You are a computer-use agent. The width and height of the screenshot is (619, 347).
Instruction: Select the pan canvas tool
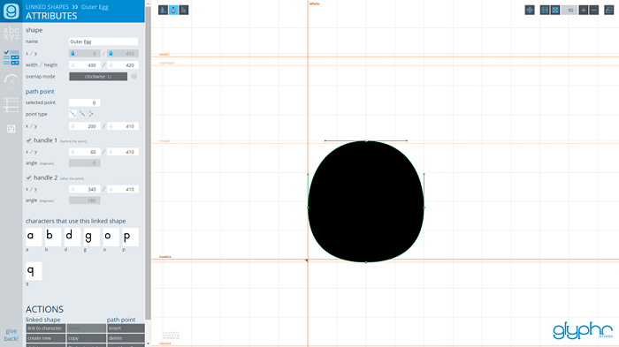click(530, 11)
